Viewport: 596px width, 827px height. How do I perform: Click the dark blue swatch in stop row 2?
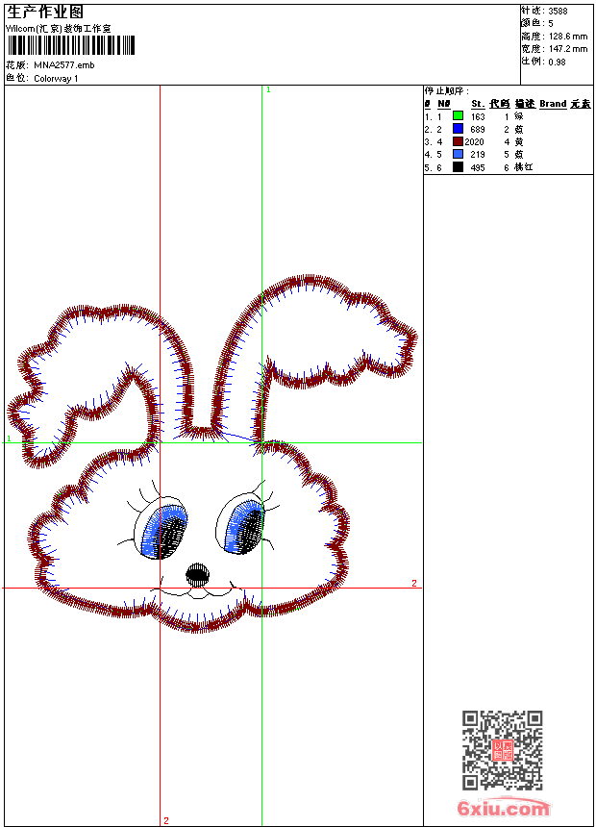[x=458, y=129]
